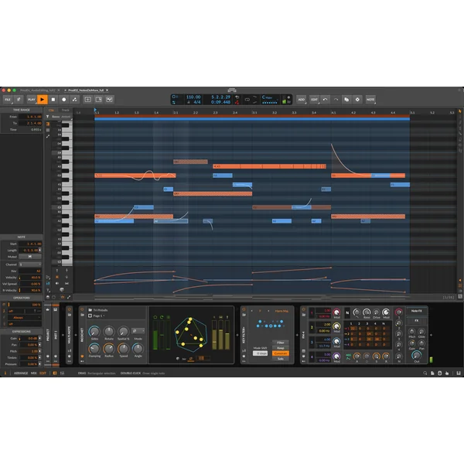Start playback with the orange Play button

[x=43, y=100]
